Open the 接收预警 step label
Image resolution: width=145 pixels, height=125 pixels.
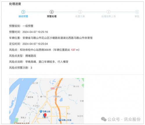click(23, 16)
